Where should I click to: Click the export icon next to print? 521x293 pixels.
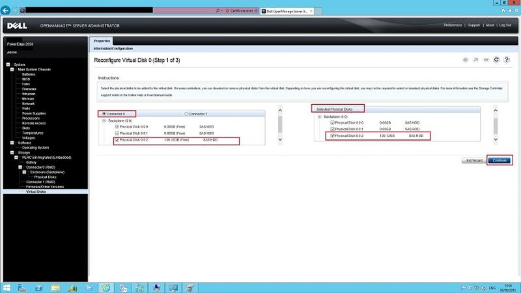pyautogui.click(x=476, y=60)
